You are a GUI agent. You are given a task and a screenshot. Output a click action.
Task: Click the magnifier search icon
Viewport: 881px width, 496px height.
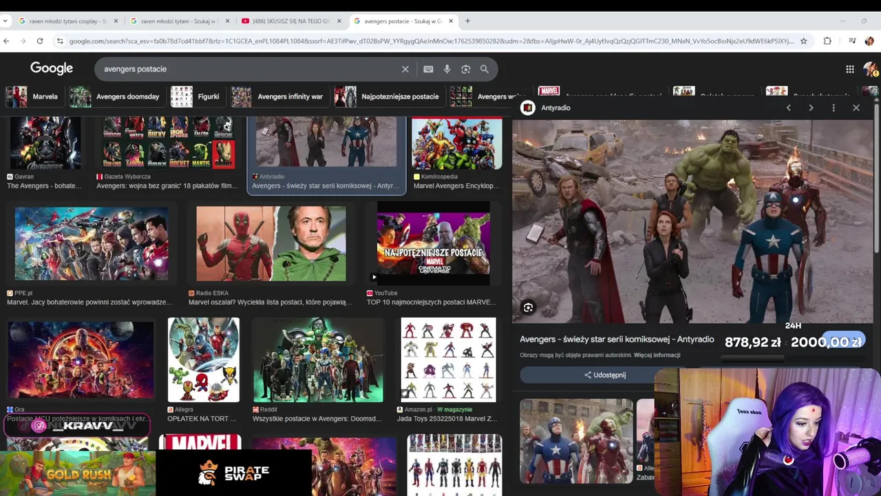[485, 69]
